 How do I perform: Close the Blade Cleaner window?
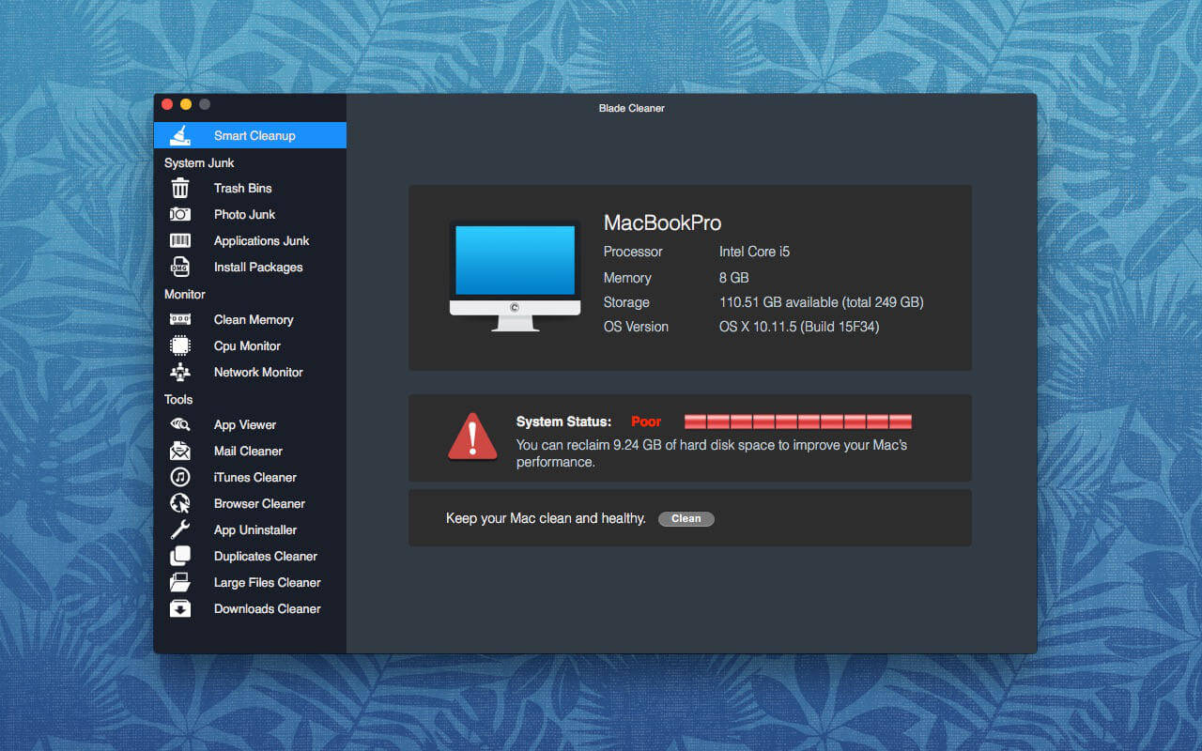point(167,104)
